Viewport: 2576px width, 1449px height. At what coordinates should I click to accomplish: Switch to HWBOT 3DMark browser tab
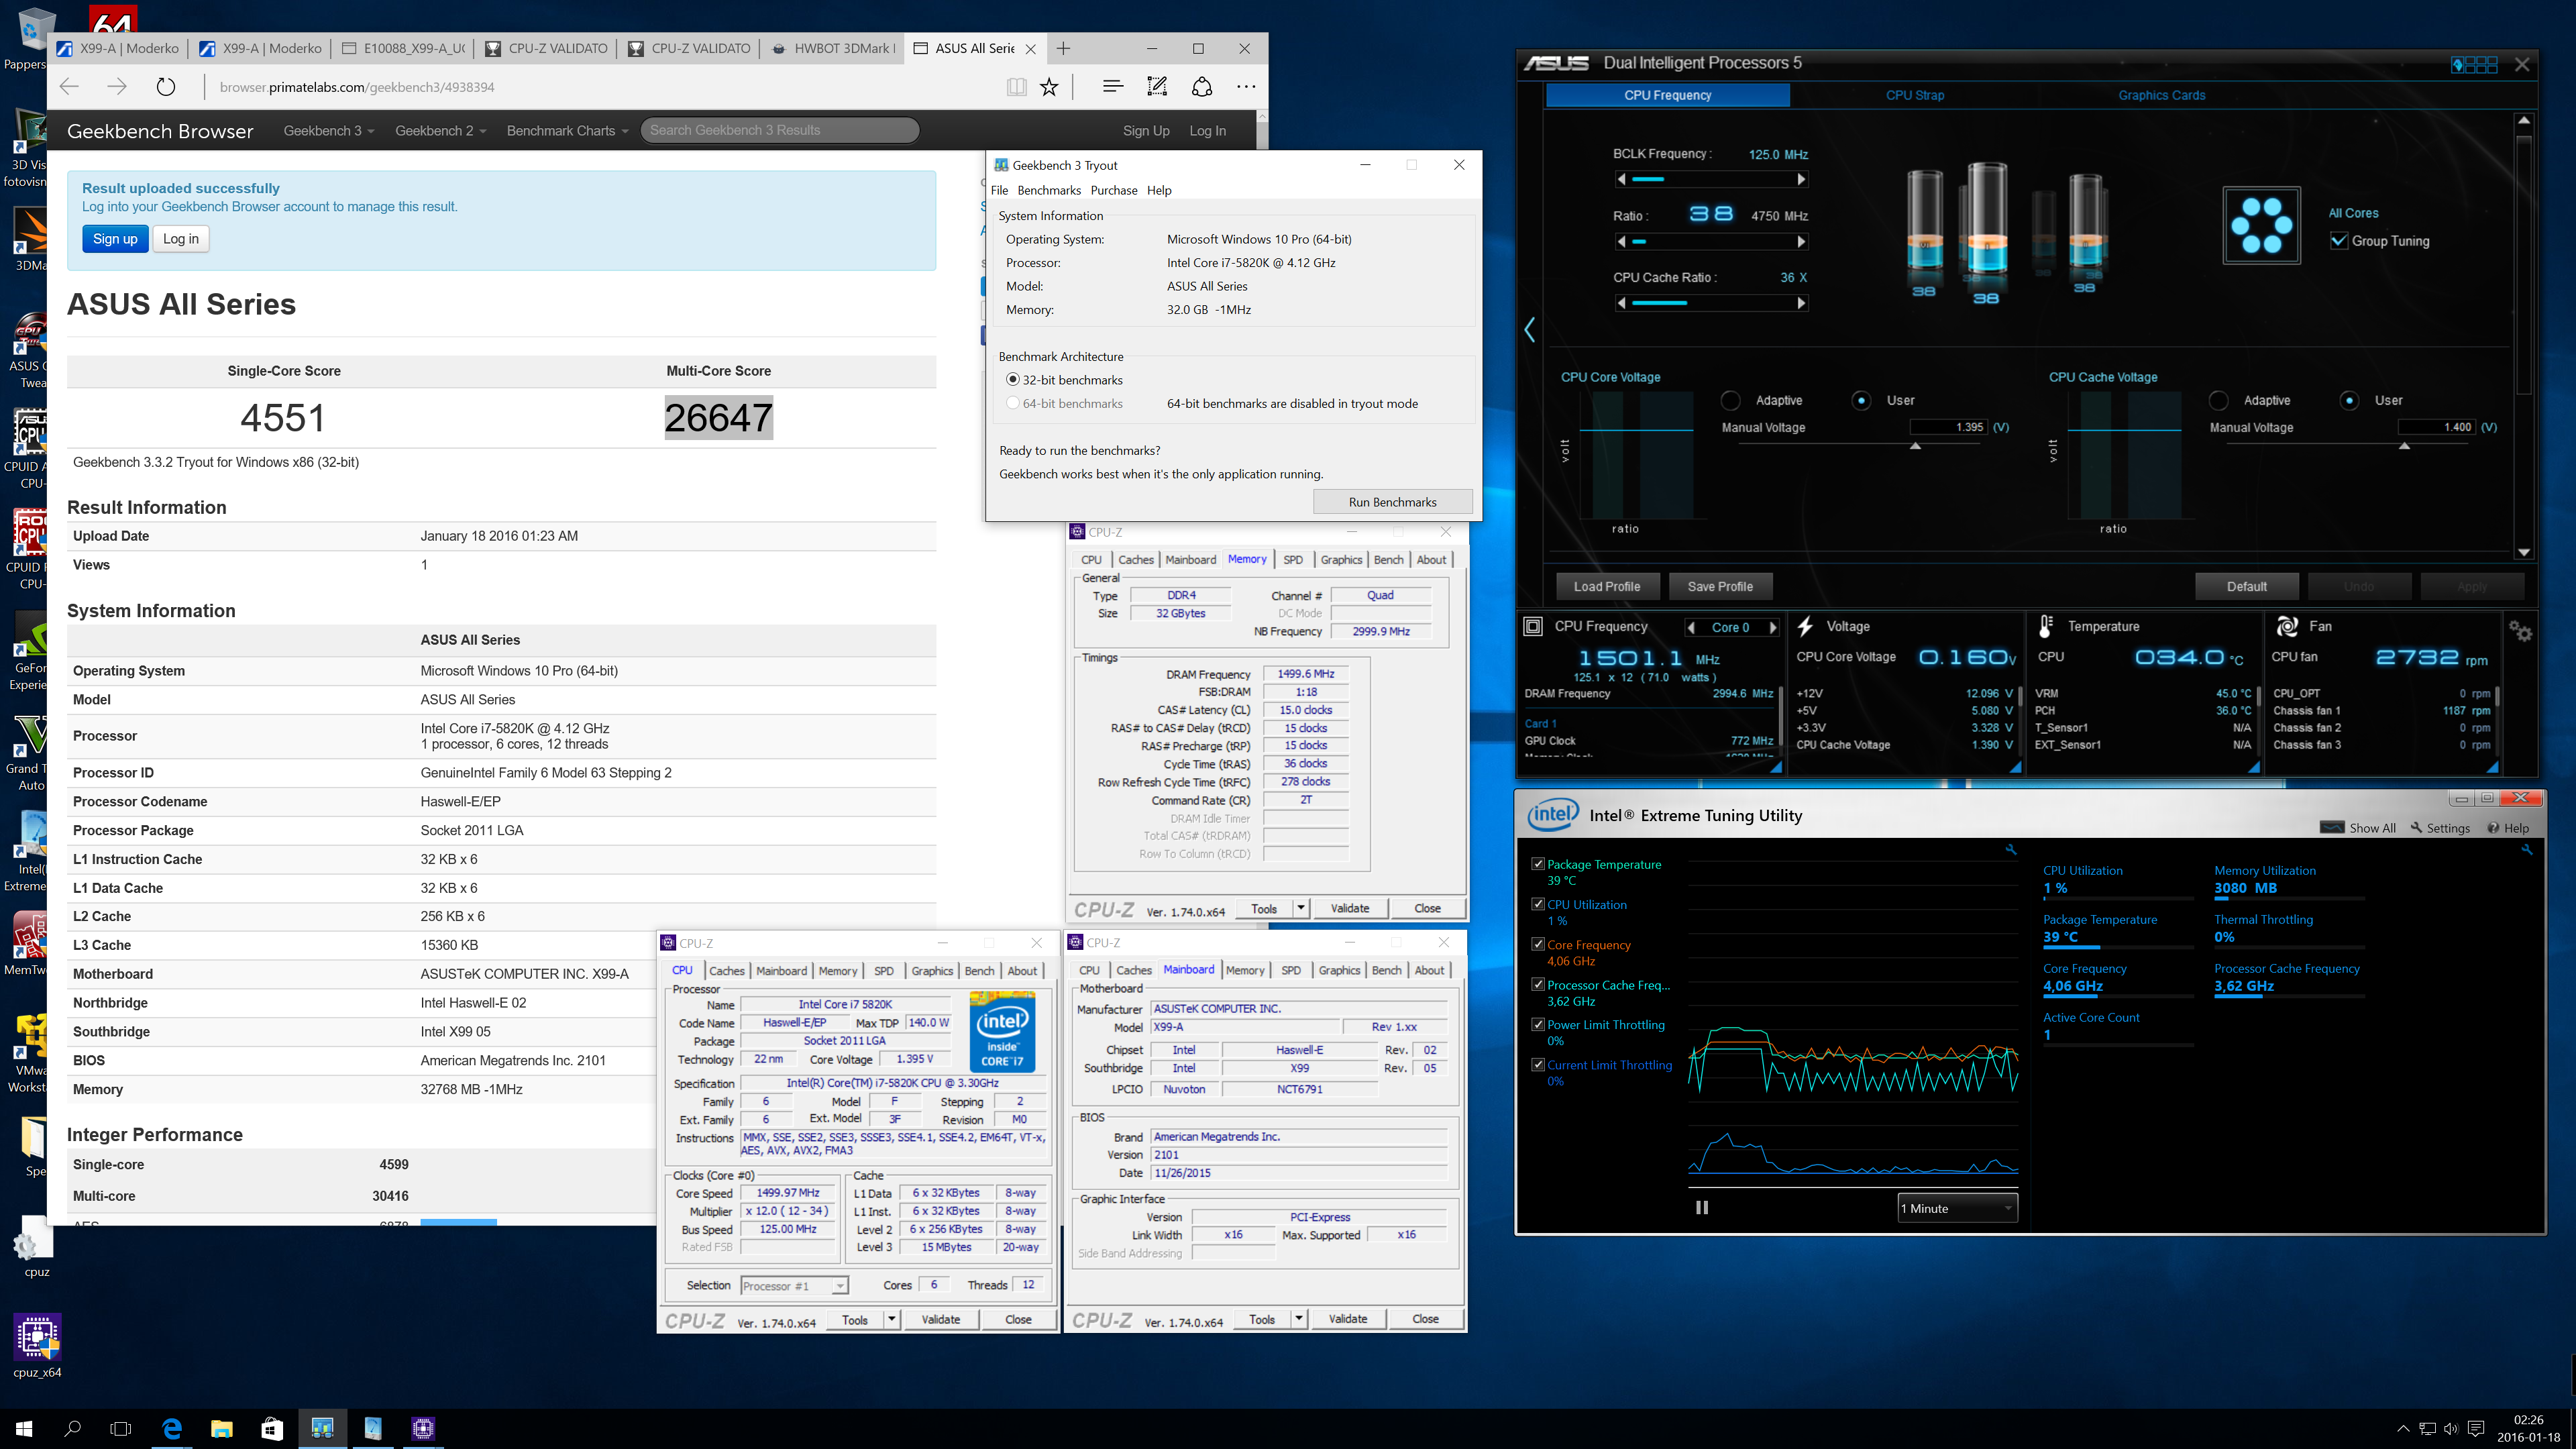pyautogui.click(x=833, y=48)
